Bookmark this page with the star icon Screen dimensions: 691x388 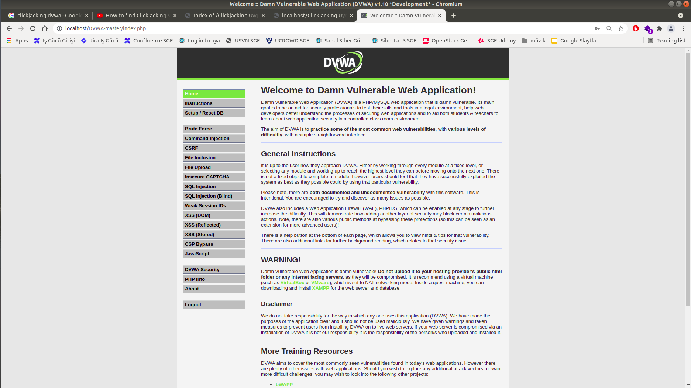coord(621,28)
